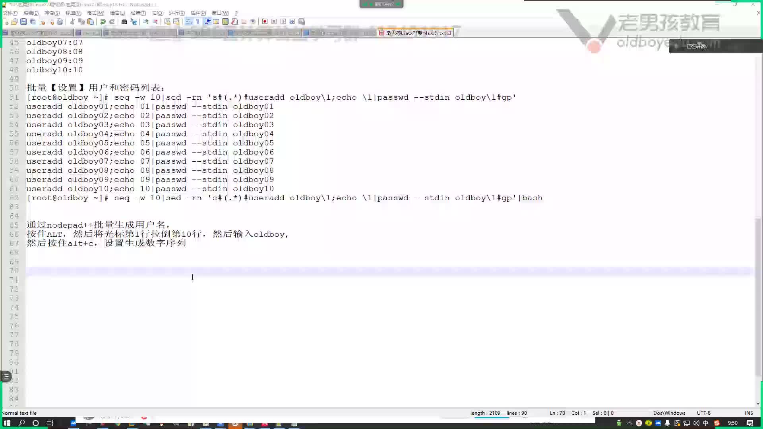
Task: Open Windows taskbar search
Action: point(22,423)
